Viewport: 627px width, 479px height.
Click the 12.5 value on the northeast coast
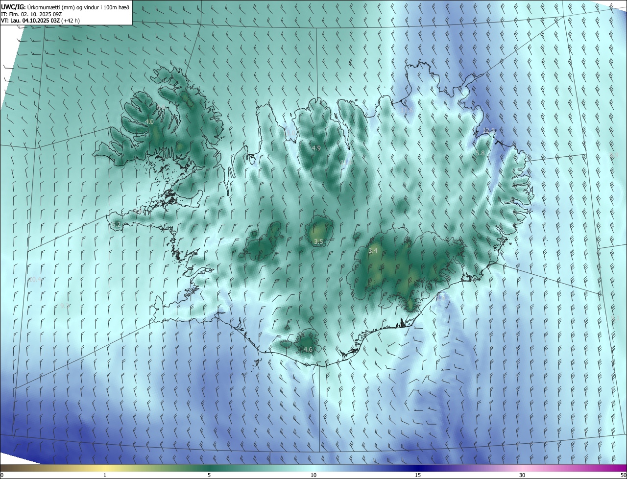point(488,131)
